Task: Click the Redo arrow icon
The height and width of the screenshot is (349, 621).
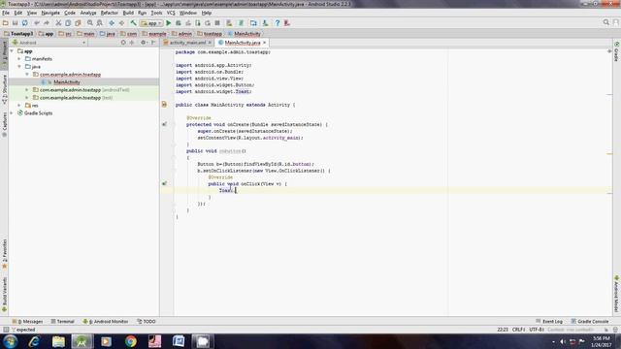Action: point(47,23)
